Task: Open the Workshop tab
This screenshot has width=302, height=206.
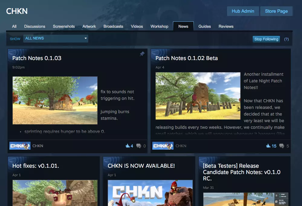Action: [x=159, y=26]
